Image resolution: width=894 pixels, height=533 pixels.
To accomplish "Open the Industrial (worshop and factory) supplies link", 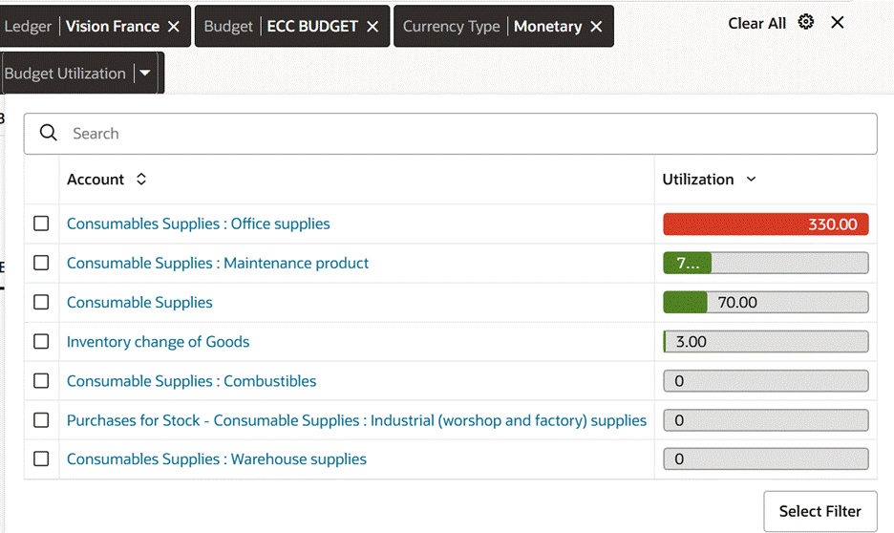I will tap(356, 420).
